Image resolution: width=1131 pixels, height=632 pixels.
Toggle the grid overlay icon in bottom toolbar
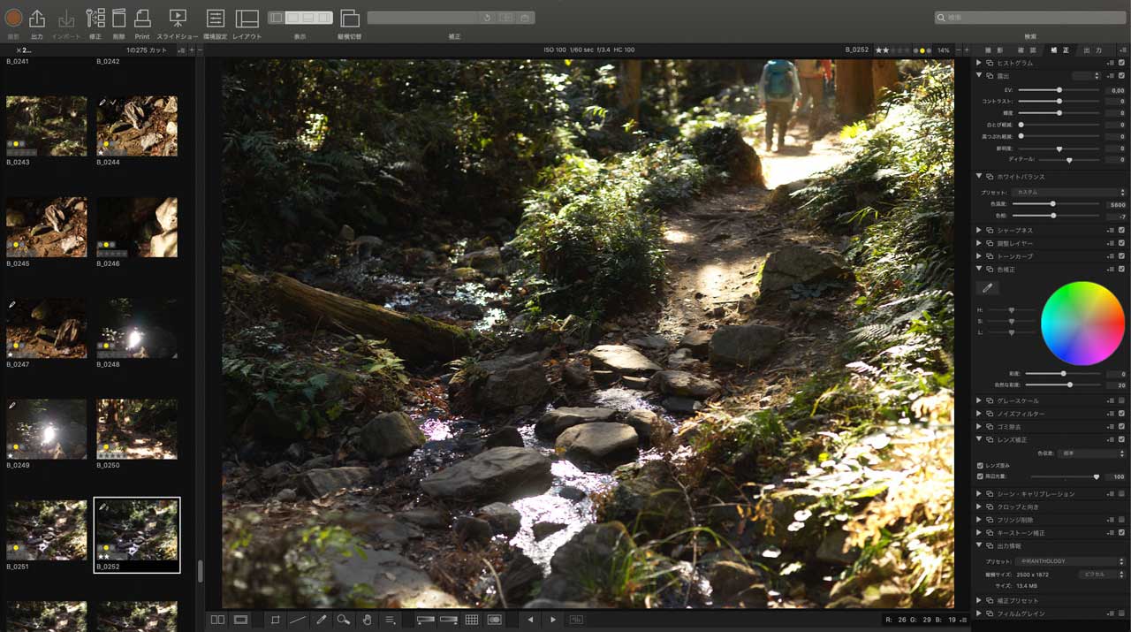[x=472, y=620]
